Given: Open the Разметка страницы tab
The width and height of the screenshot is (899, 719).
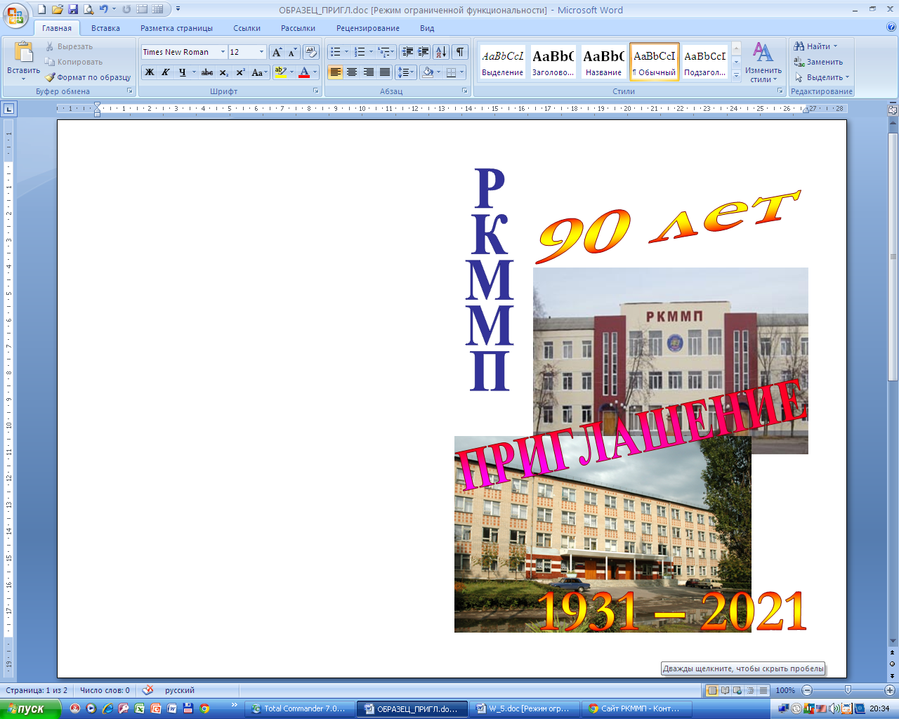Looking at the screenshot, I should 176,28.
